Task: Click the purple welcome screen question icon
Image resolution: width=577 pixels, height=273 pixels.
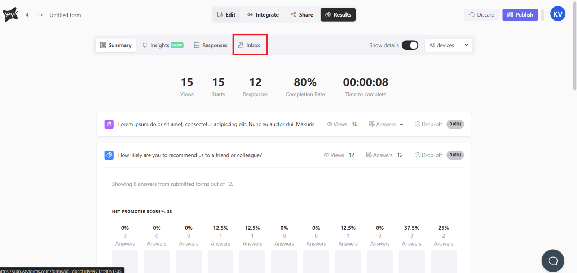Action: coord(109,124)
